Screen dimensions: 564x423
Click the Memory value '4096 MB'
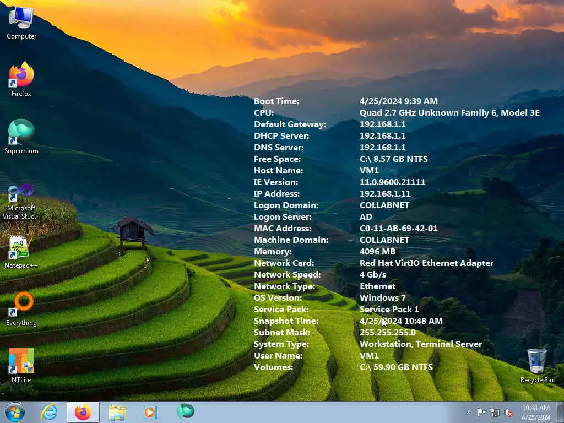coord(377,251)
